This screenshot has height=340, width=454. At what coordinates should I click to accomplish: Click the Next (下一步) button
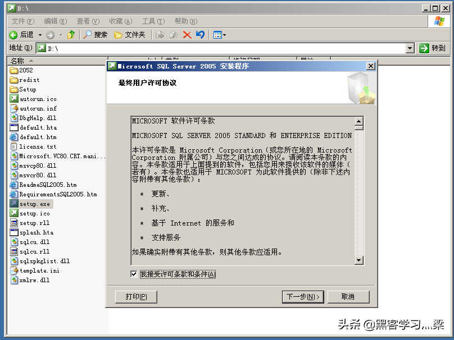[303, 297]
